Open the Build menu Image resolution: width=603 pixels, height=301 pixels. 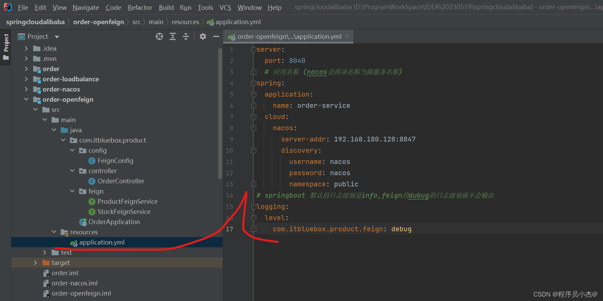[x=166, y=7]
